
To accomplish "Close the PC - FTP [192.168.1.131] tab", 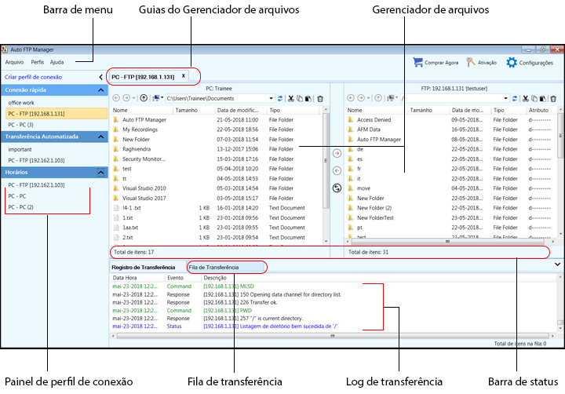I will [x=184, y=76].
